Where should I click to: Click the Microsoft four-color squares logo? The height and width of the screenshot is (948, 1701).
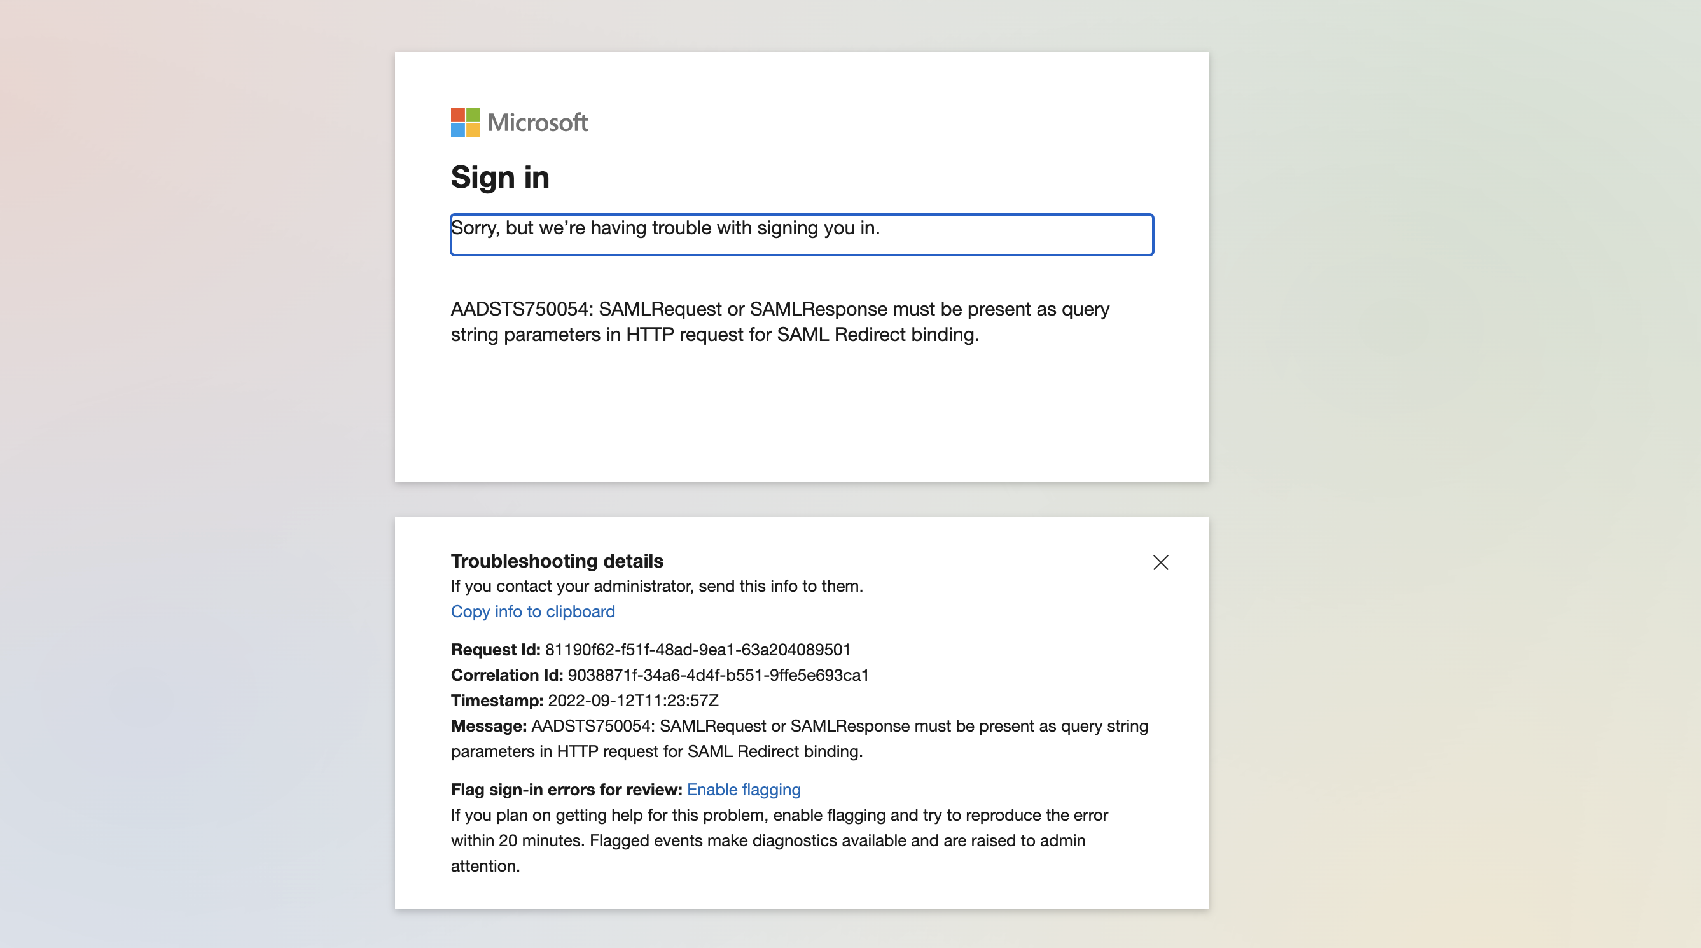click(x=465, y=122)
